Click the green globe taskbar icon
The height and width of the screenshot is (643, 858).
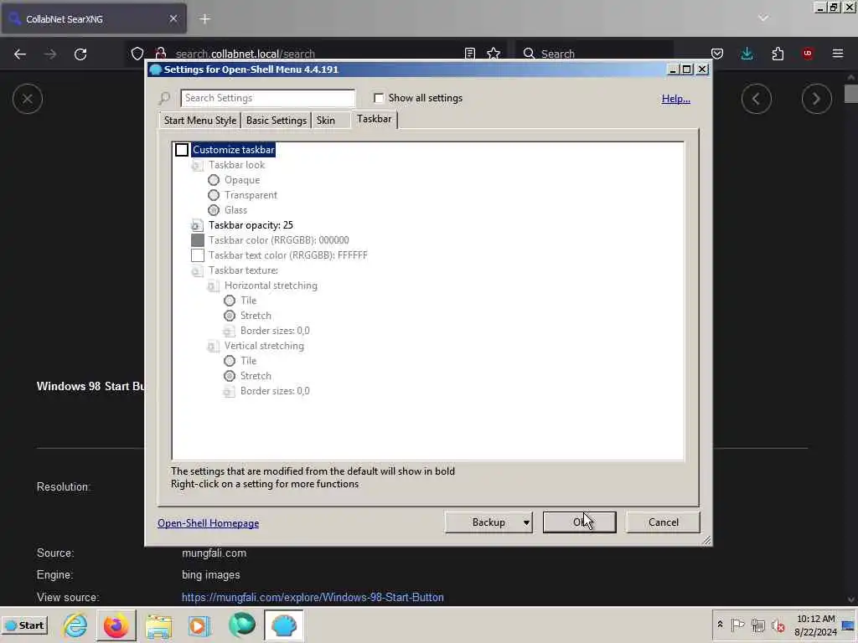click(x=242, y=625)
